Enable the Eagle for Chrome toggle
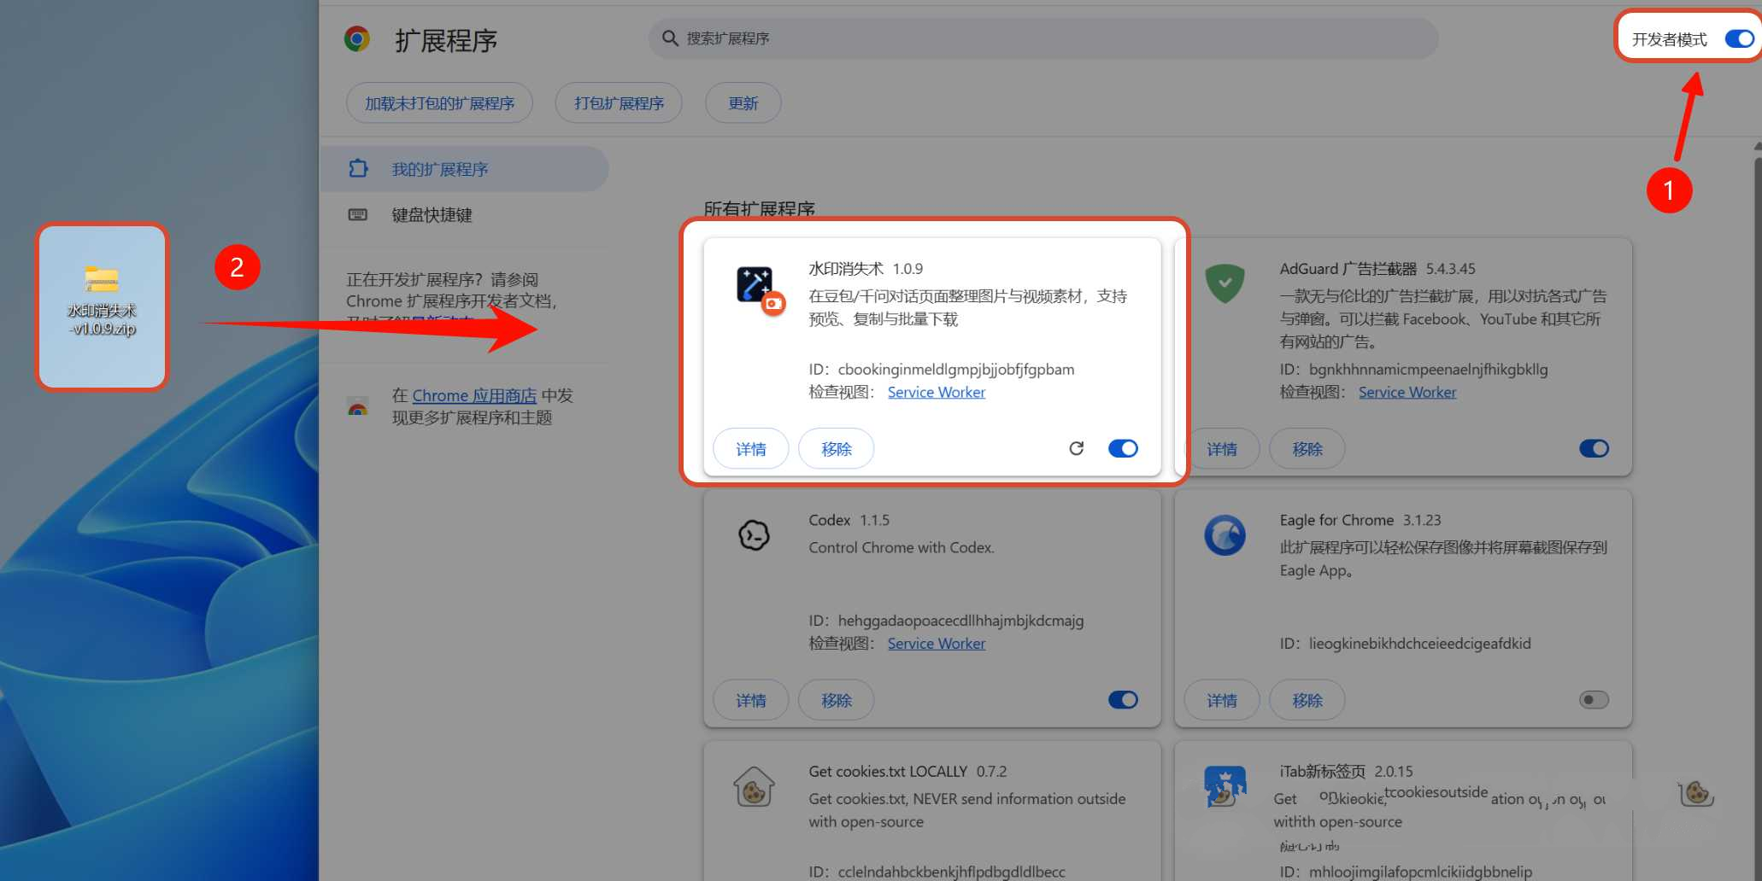 [1594, 700]
